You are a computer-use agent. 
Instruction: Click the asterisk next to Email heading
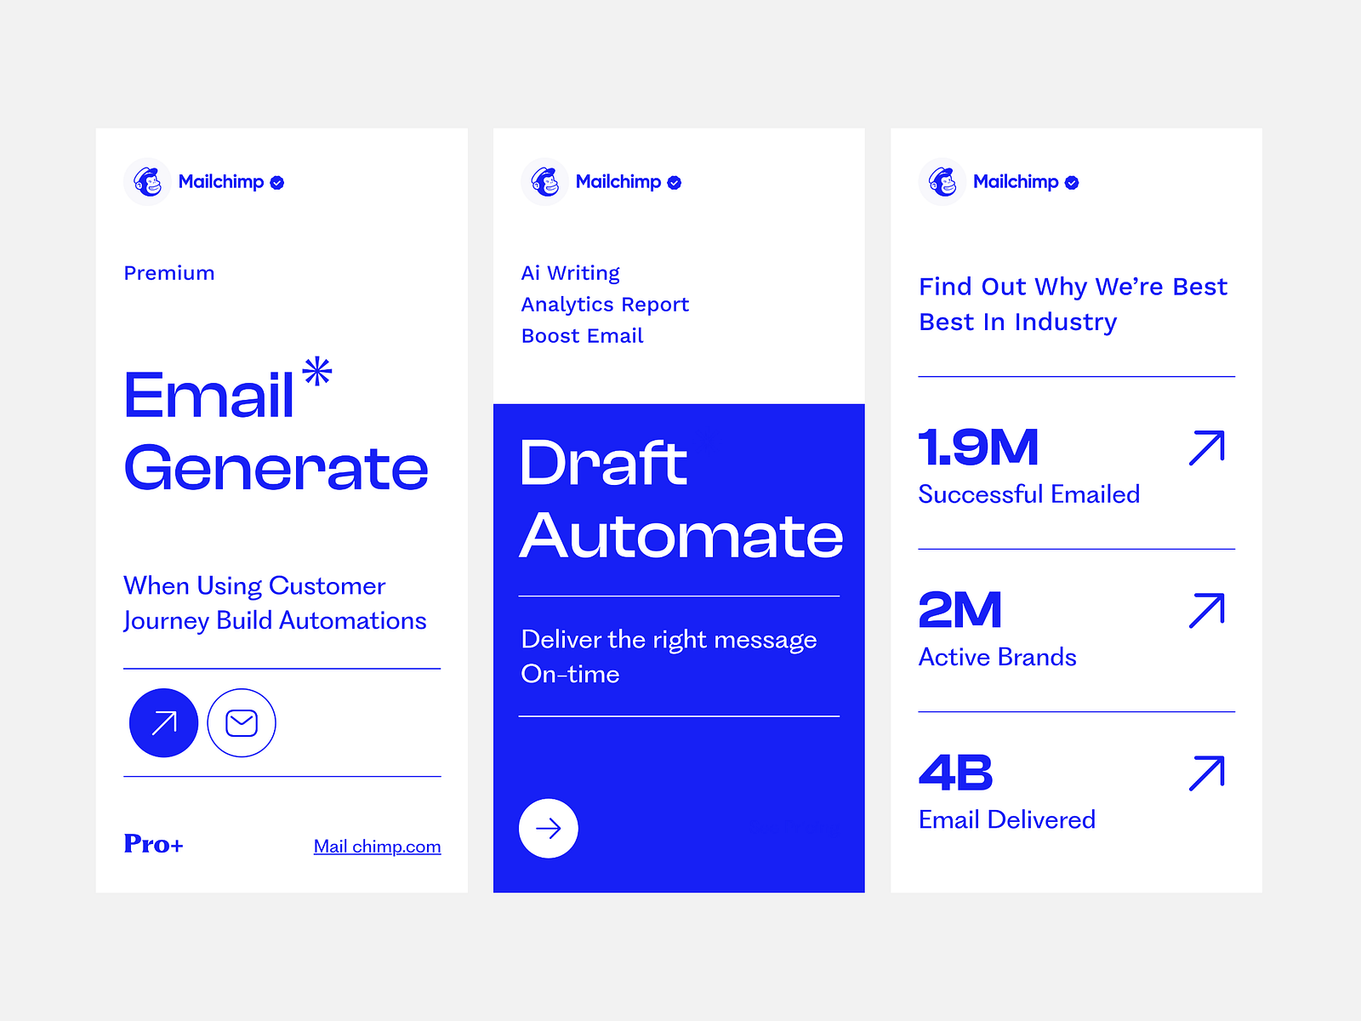317,372
